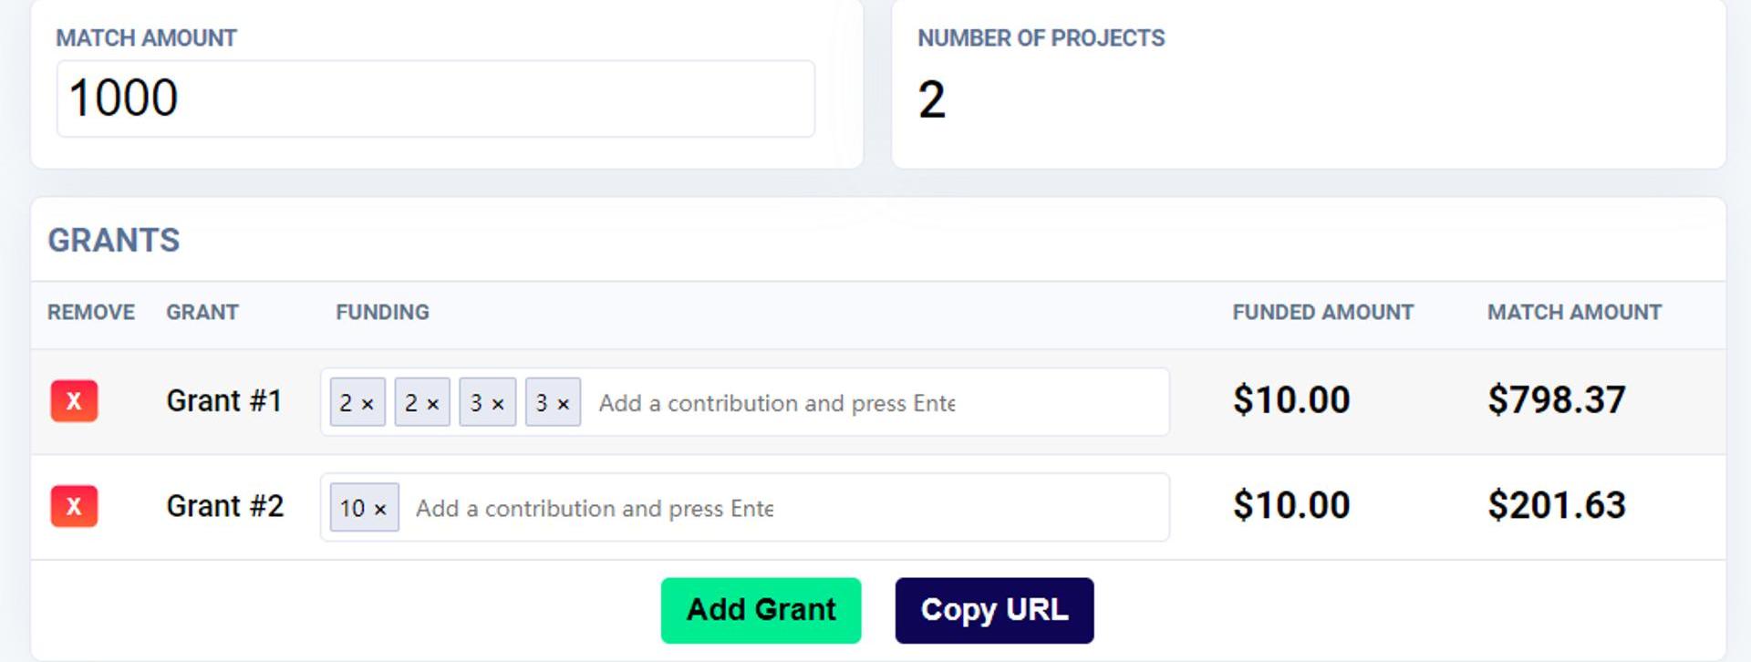1751x662 pixels.
Task: Click Grant #1 match amount $798.37
Action: (x=1557, y=400)
